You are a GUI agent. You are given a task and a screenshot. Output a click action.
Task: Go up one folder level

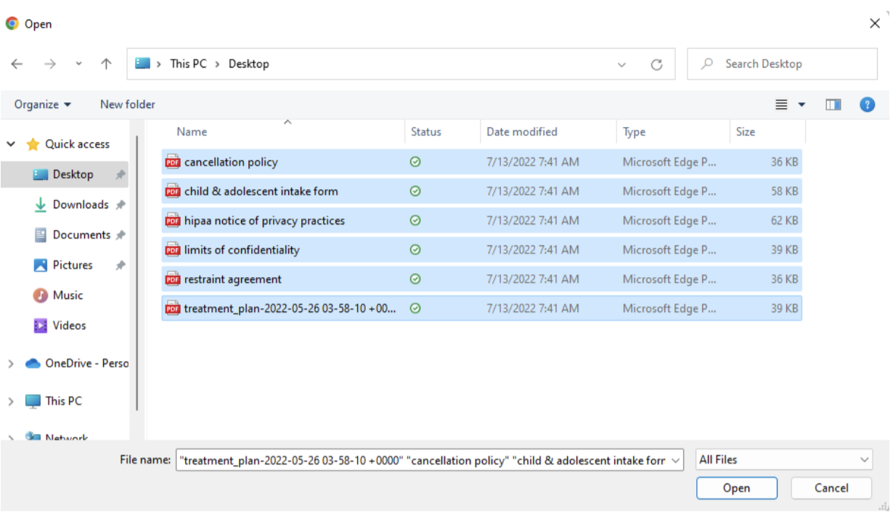105,63
